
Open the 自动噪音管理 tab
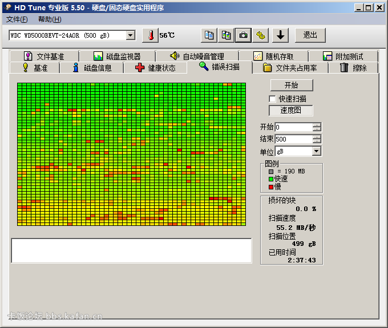[x=197, y=56]
